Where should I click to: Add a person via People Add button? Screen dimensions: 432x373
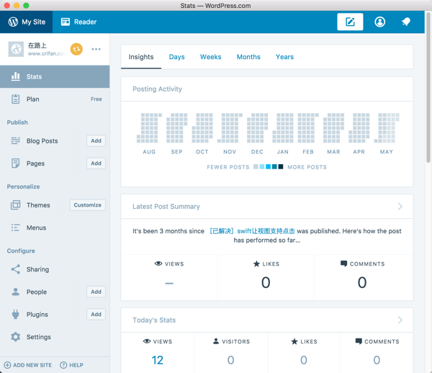click(x=96, y=292)
